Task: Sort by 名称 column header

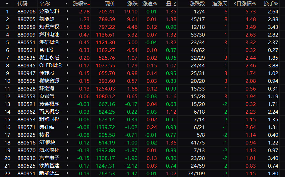Action: (x=45, y=4)
